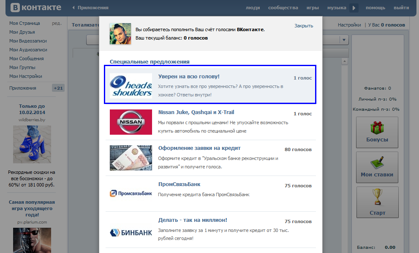Open the ПромСвязьБанк offer title
419x253 pixels.
coord(180,184)
